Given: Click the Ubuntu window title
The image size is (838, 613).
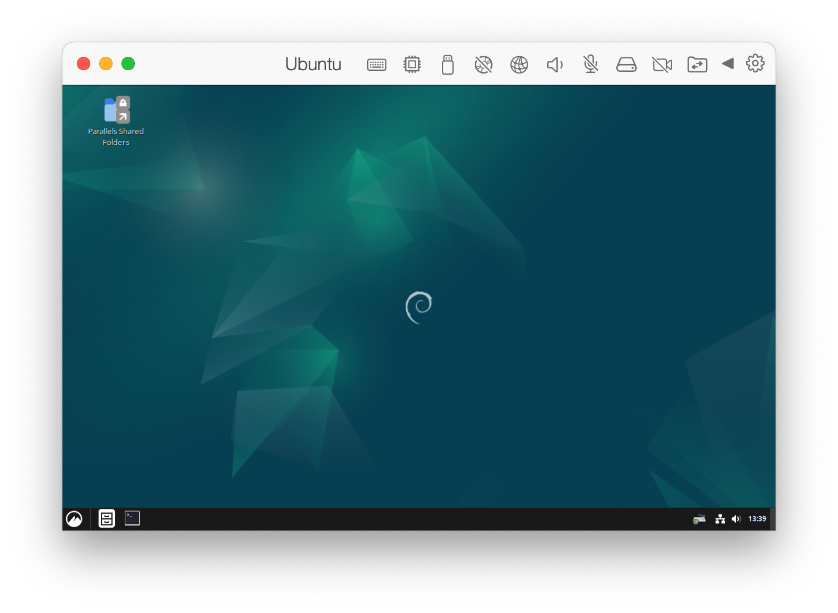Looking at the screenshot, I should (313, 64).
